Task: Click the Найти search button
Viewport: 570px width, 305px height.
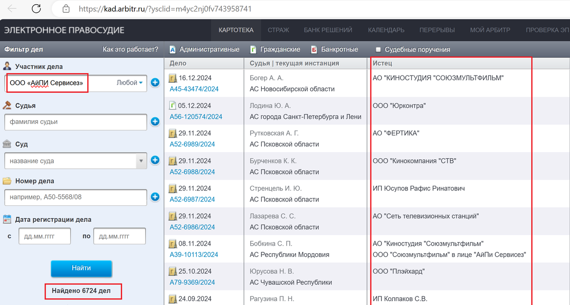Action: coord(81,268)
